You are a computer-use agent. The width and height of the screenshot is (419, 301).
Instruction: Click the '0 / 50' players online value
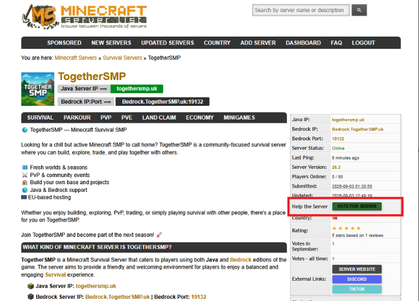337,177
